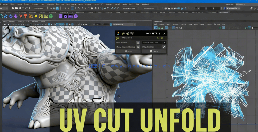Click the orange paint roller shelf icon
Image resolution: width=258 pixels, height=132 pixels.
(x=26, y=16)
